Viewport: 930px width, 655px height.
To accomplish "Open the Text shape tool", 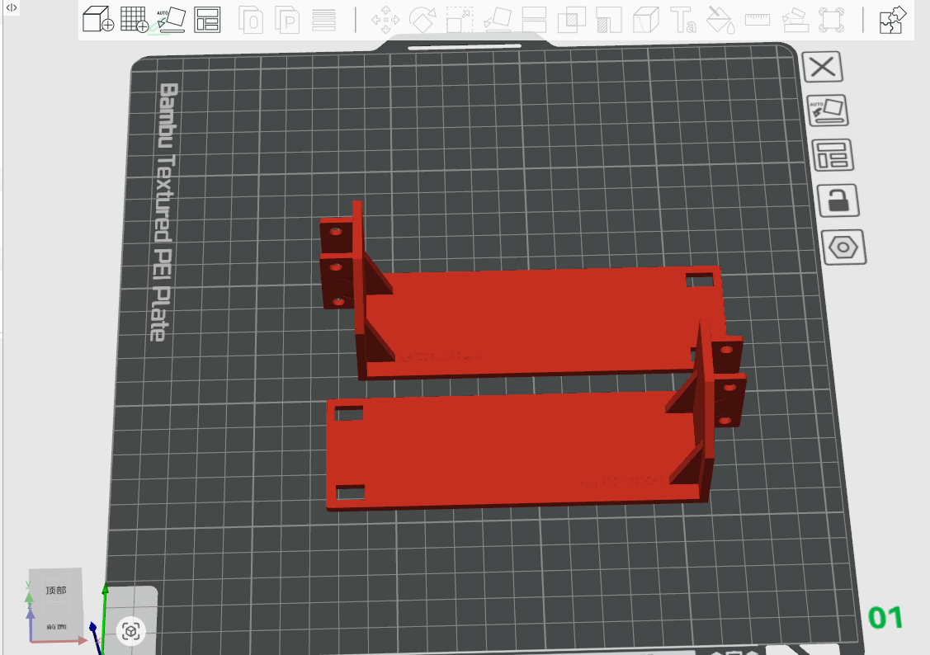I will click(x=682, y=19).
